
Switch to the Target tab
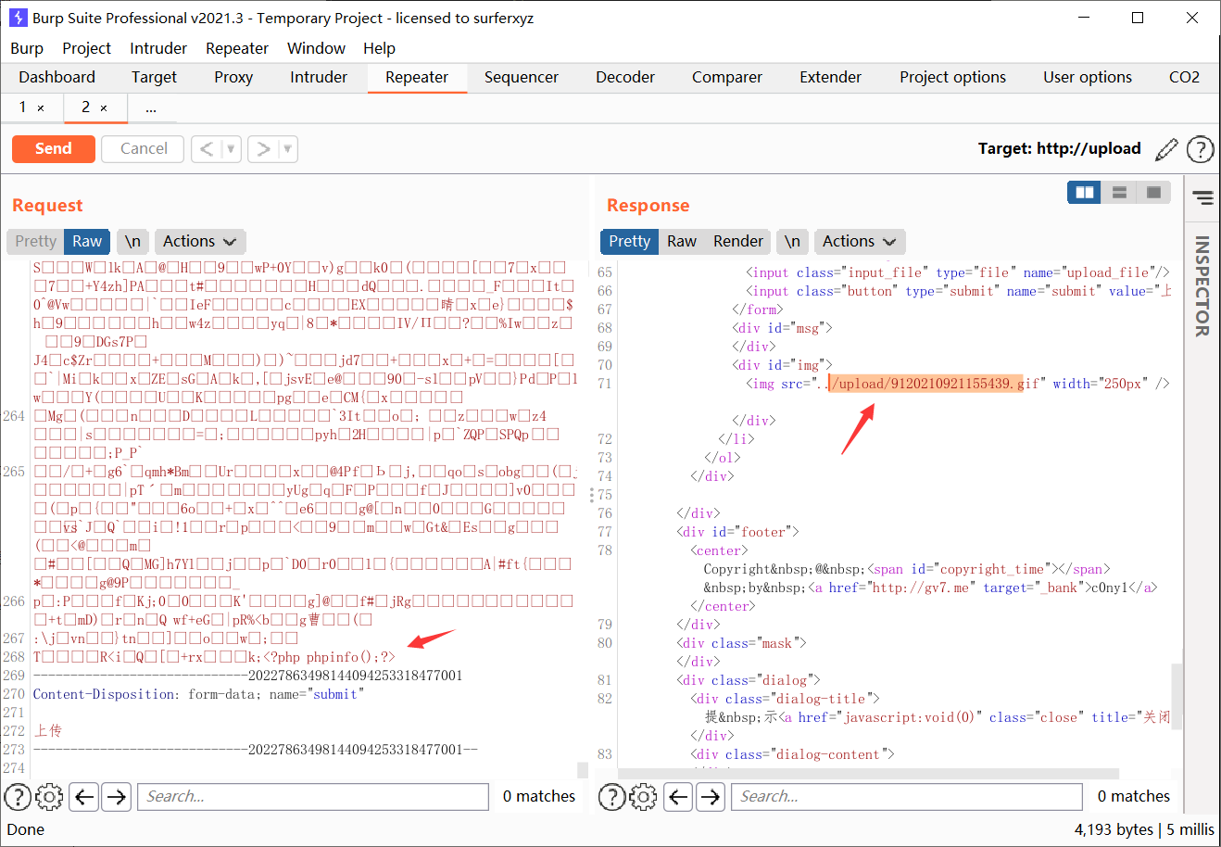(x=154, y=77)
